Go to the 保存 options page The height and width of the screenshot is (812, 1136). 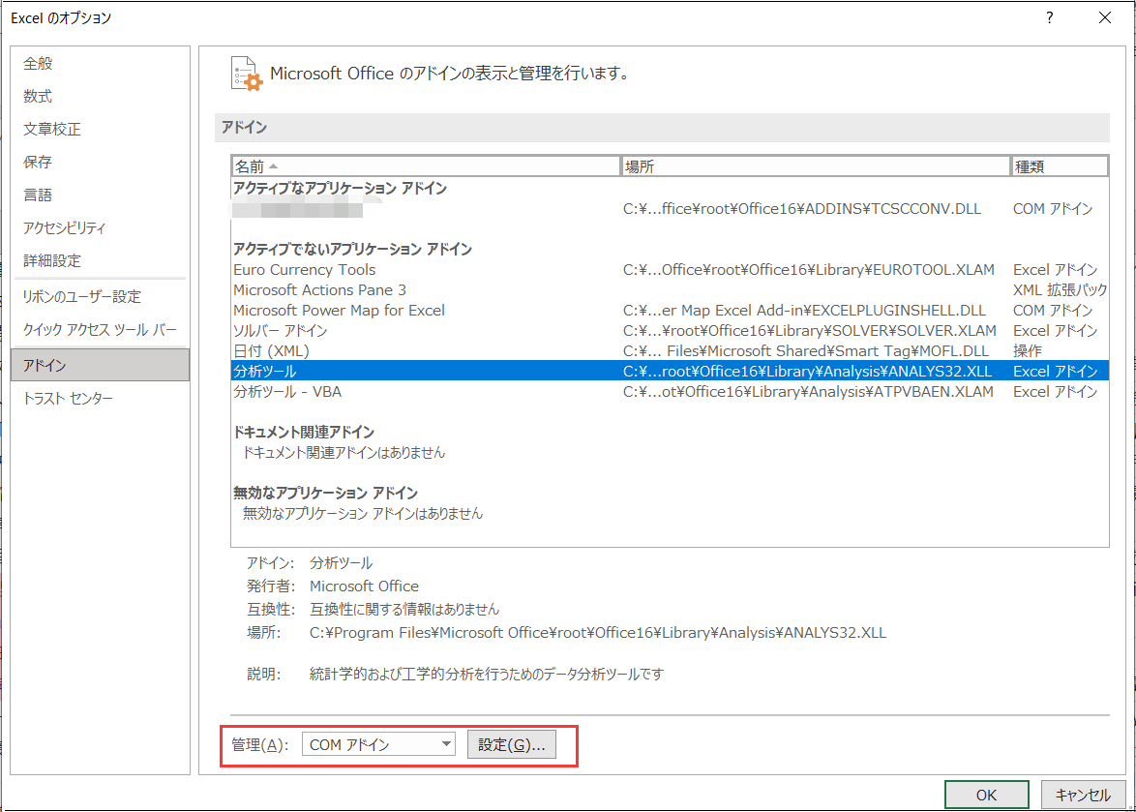click(x=39, y=163)
